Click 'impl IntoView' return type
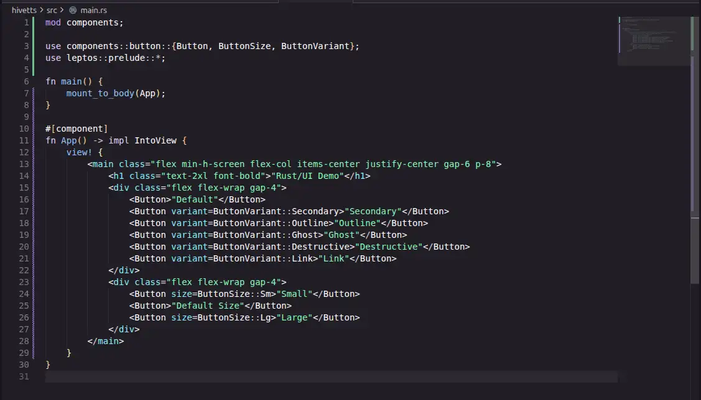Screen dimensions: 701x400 pos(142,140)
